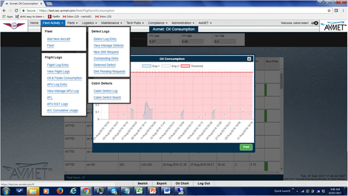Switch to Chrome in the taskbar
Viewport: 348px width, 196px height.
click(86, 191)
